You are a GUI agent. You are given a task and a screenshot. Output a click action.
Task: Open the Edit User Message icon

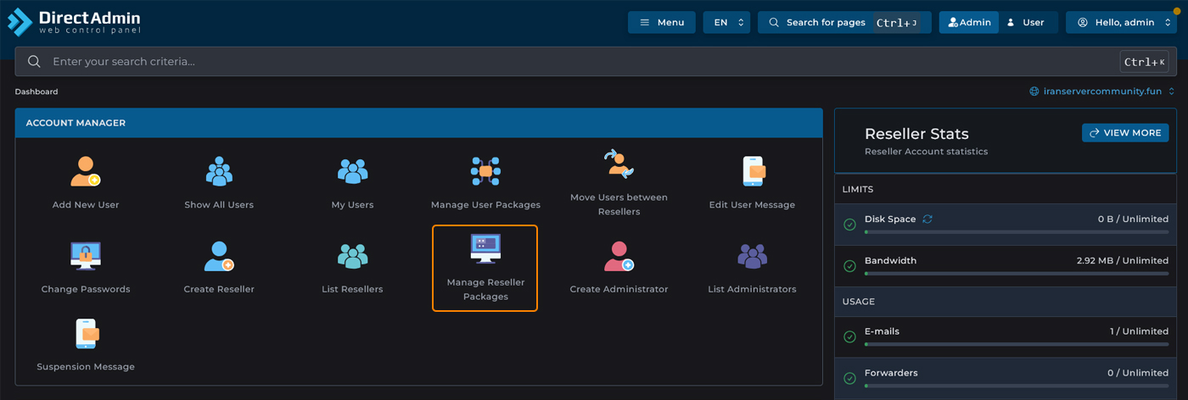click(x=752, y=171)
